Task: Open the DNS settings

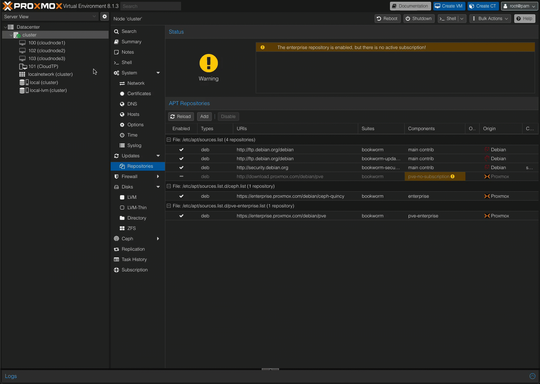Action: pyautogui.click(x=137, y=104)
